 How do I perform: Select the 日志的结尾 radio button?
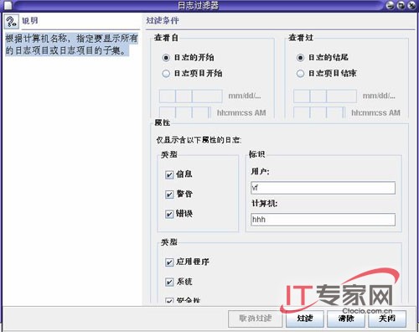point(300,58)
